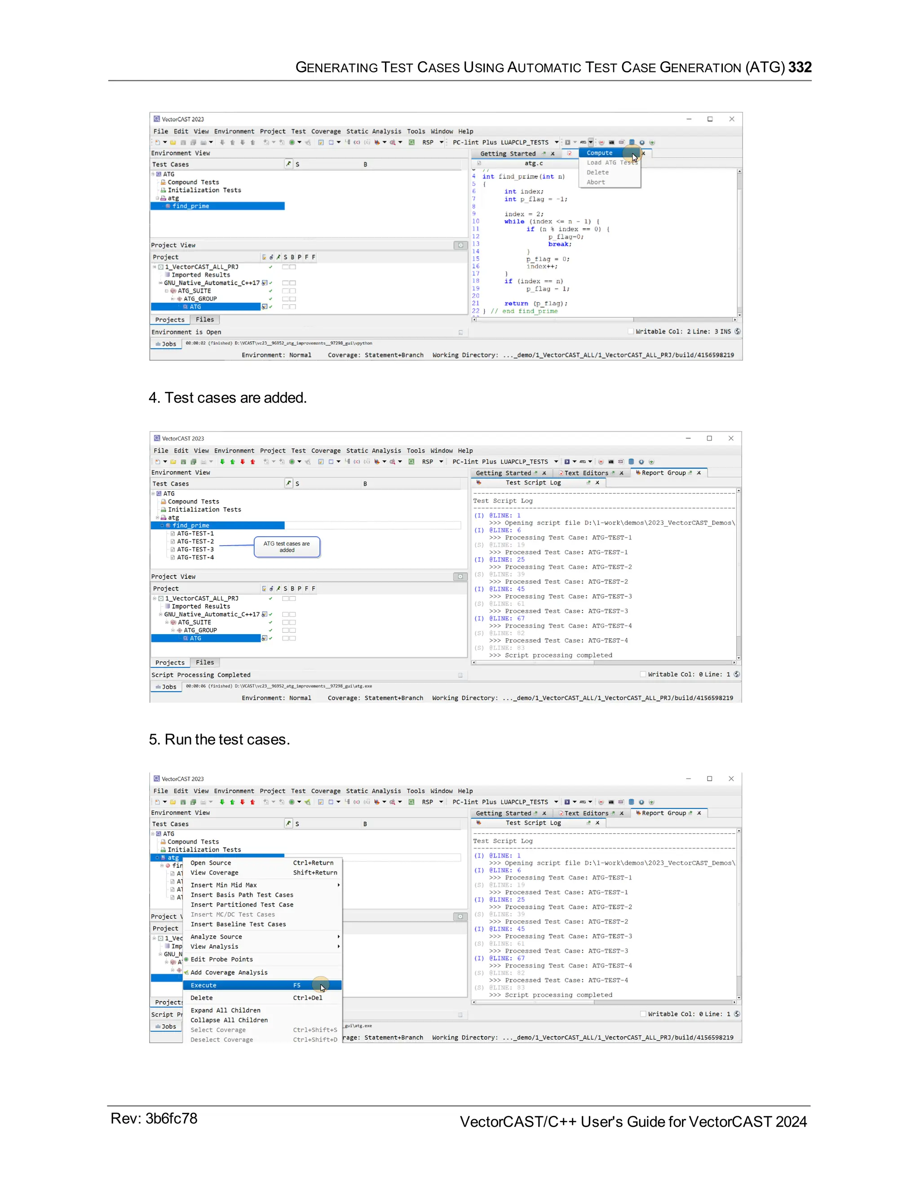Image resolution: width=920 pixels, height=1191 pixels.
Task: Toggle Writable checkbox in step 4 window
Action: pos(643,675)
